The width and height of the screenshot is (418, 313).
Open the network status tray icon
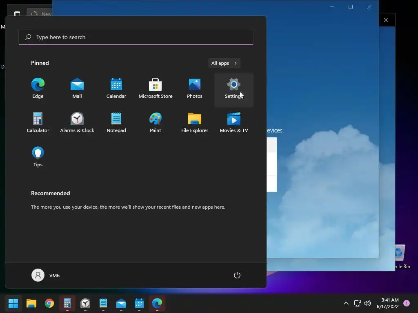click(x=358, y=303)
